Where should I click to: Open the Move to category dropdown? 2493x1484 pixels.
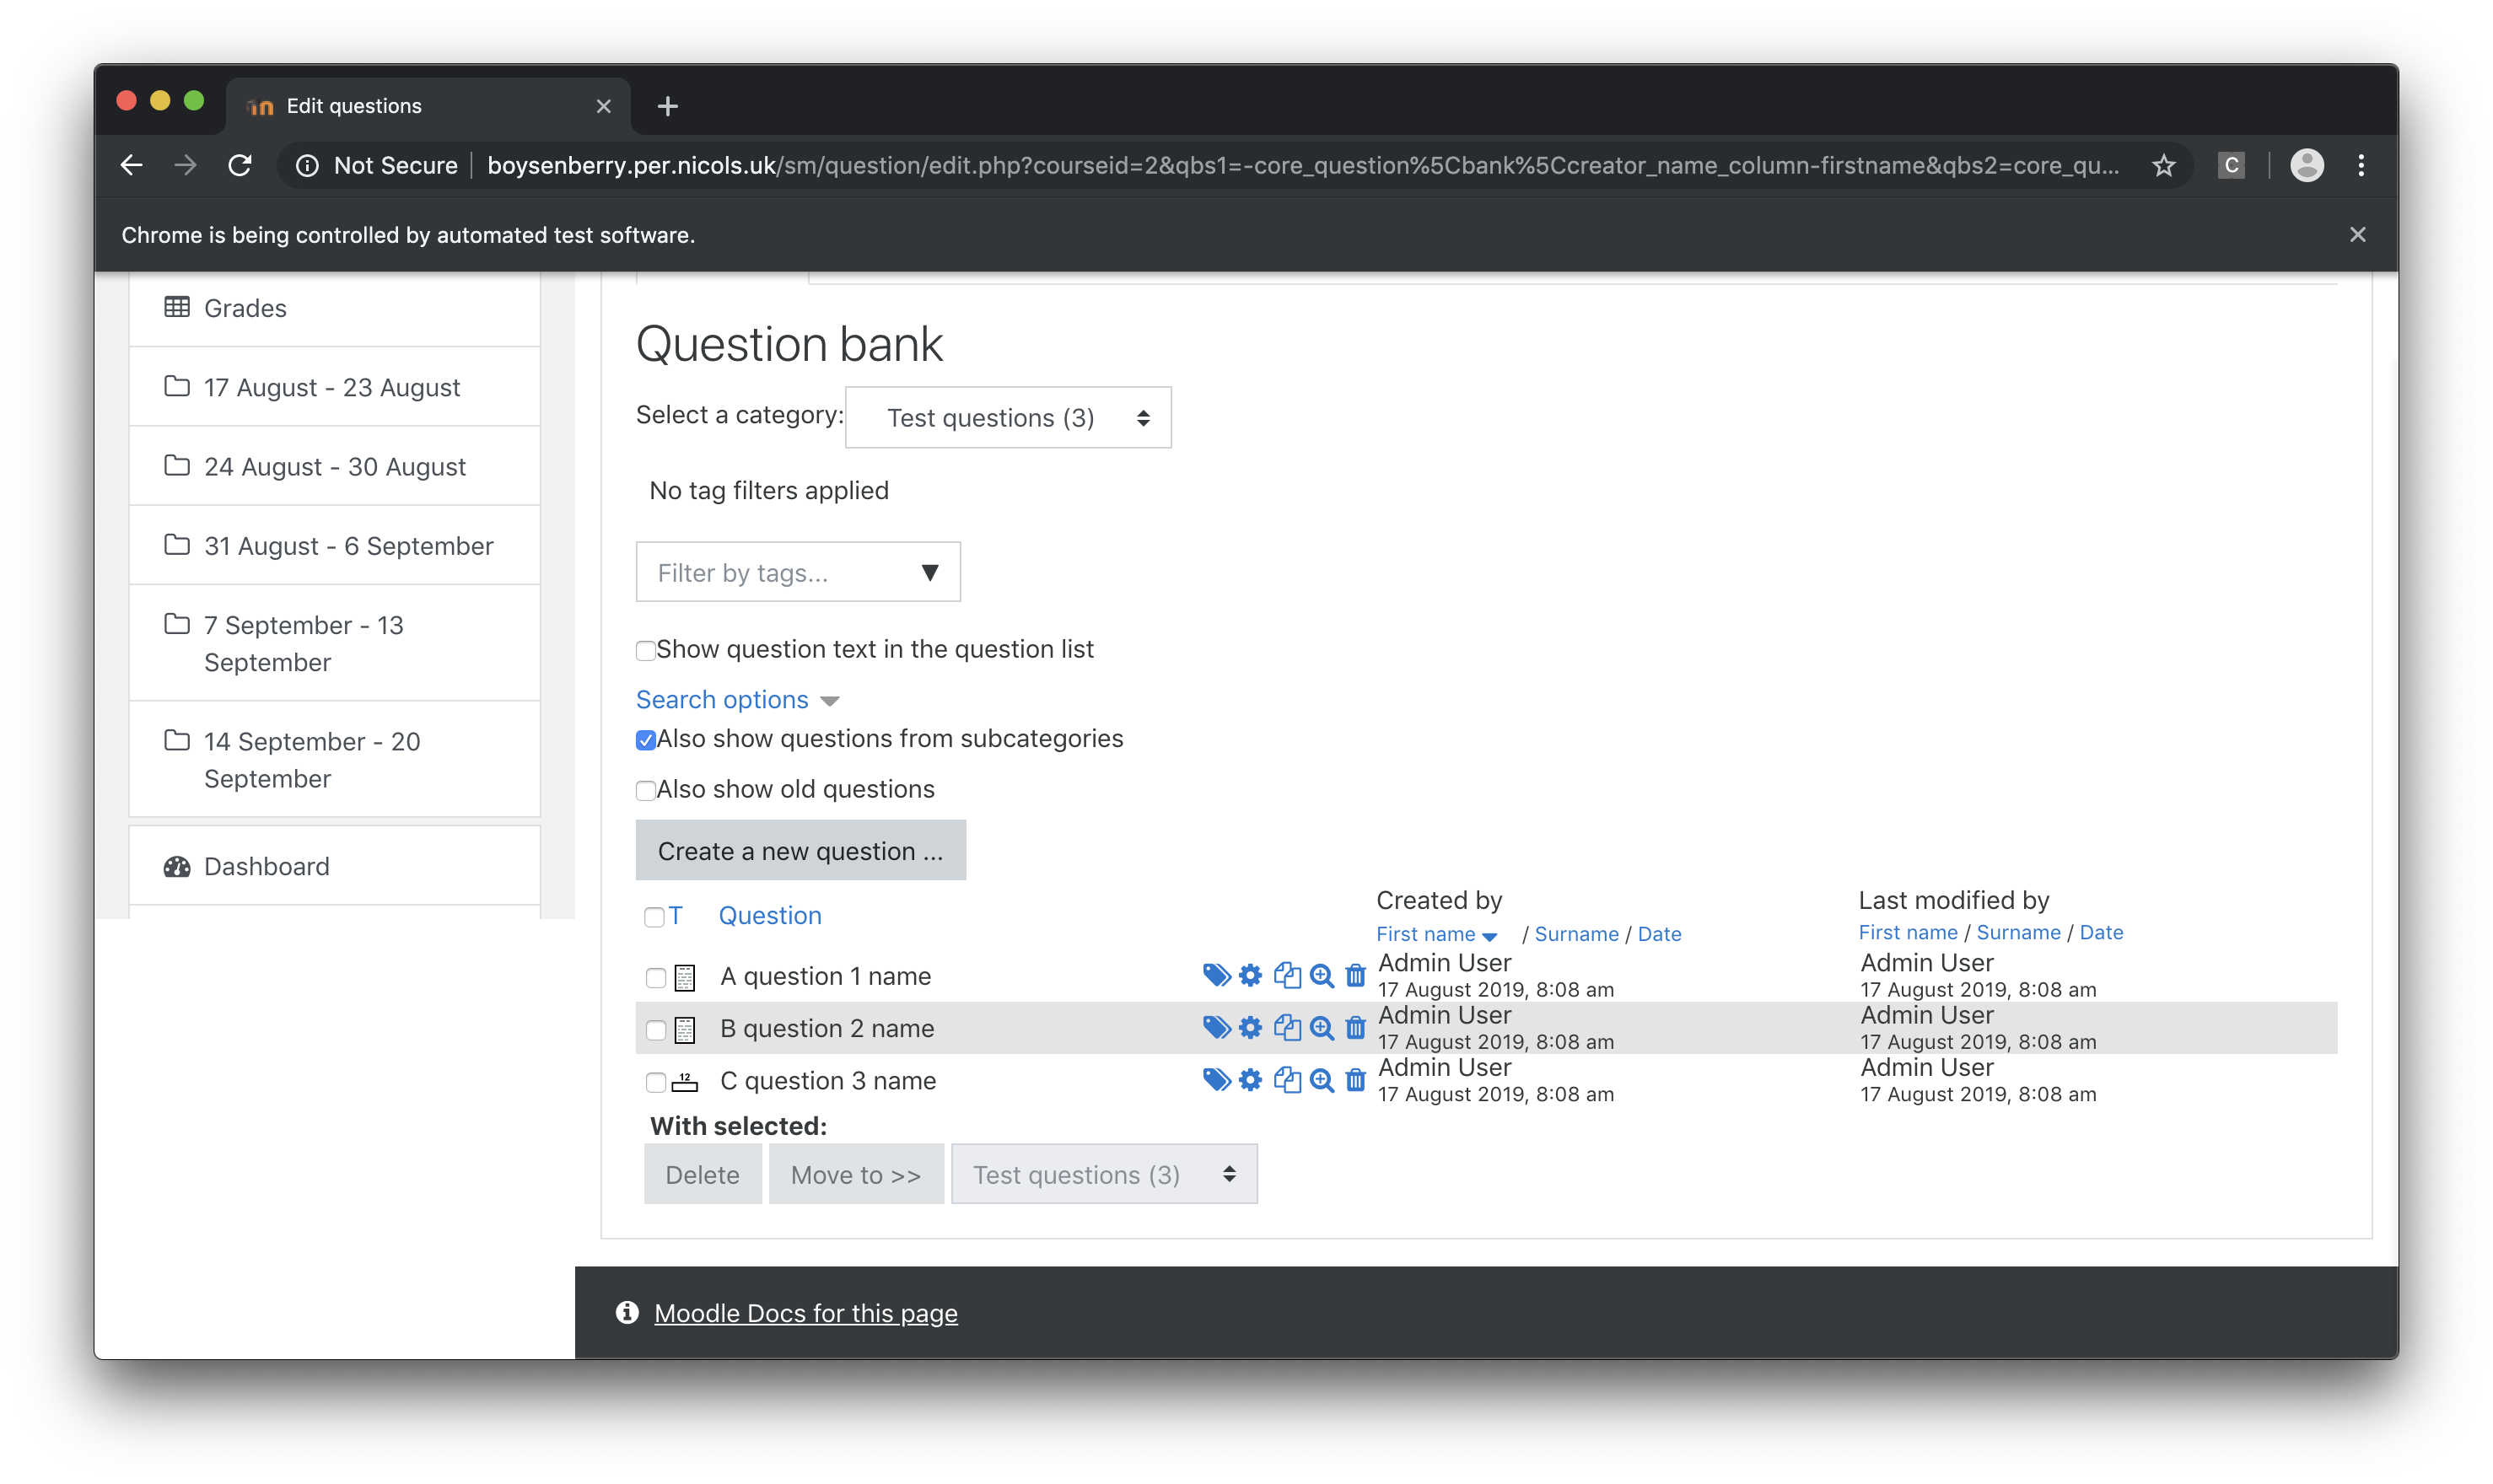(1104, 1174)
